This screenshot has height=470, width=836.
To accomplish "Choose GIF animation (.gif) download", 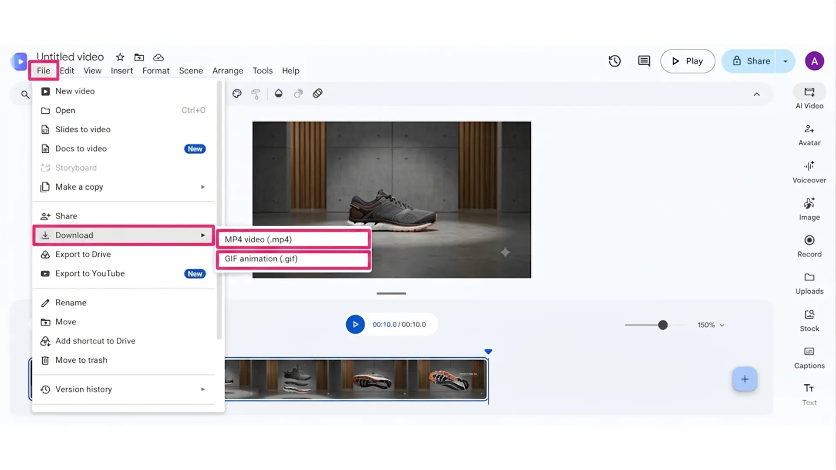I will tap(293, 259).
